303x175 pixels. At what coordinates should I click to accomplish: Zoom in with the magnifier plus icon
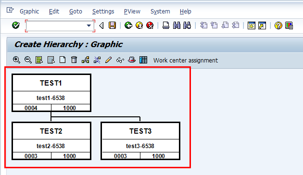tap(16, 60)
